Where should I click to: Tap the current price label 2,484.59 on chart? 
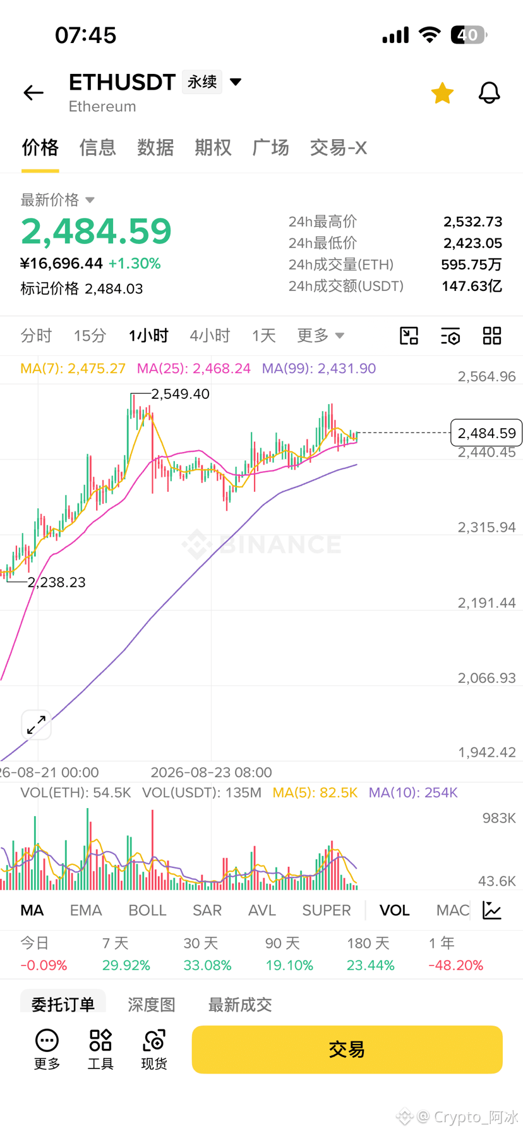click(486, 432)
